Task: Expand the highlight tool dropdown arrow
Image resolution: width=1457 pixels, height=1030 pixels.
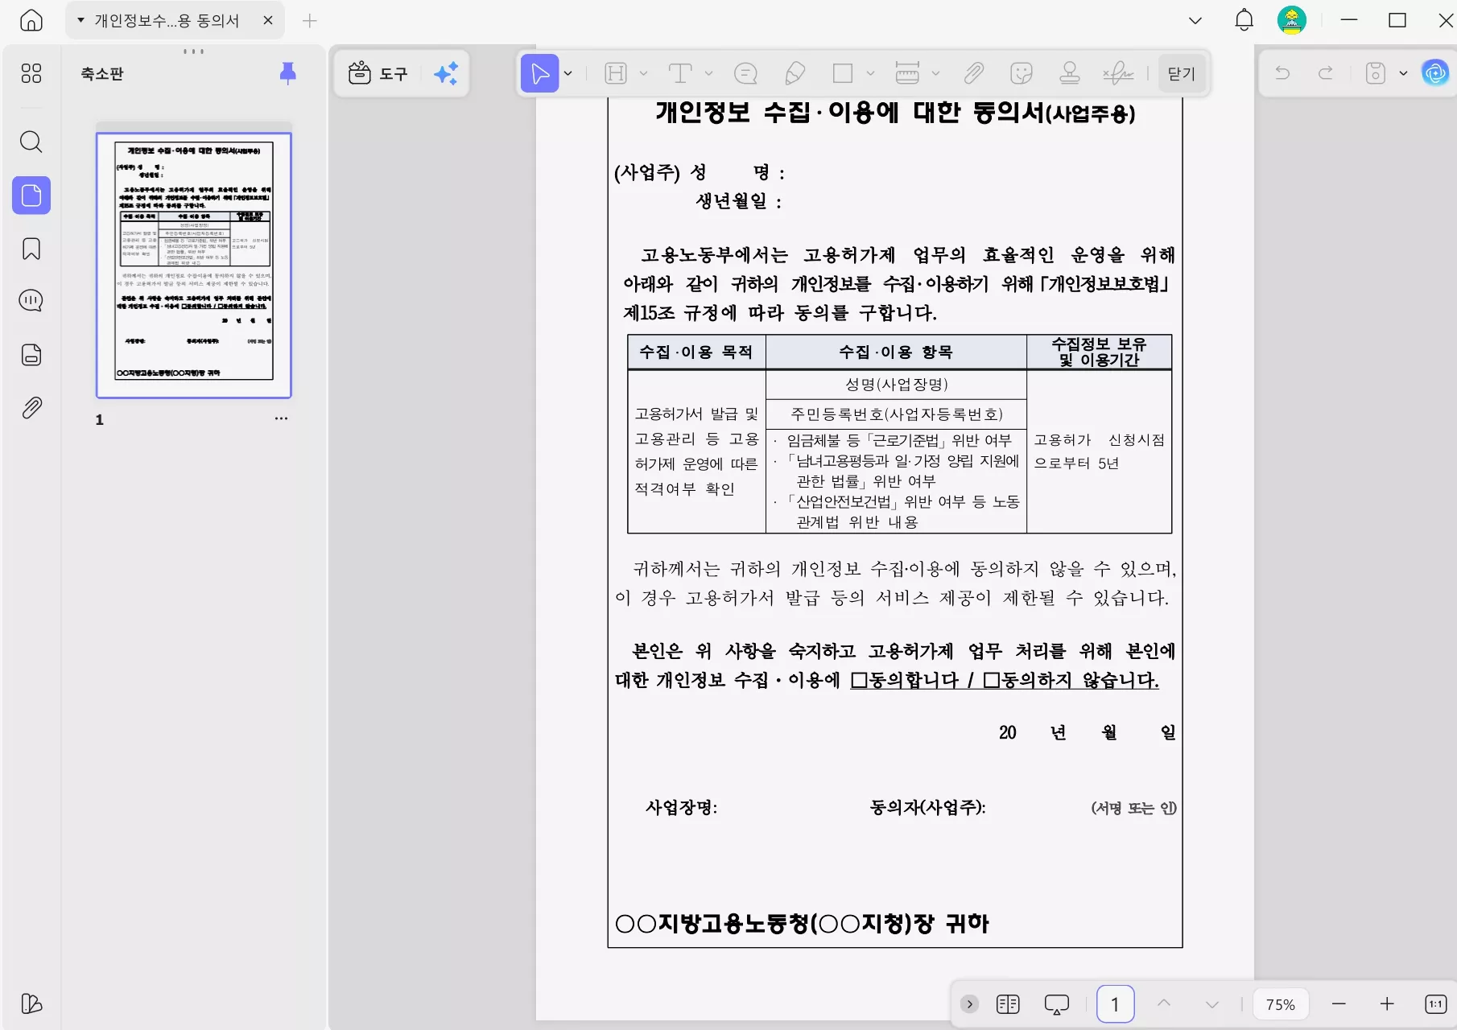Action: point(644,74)
